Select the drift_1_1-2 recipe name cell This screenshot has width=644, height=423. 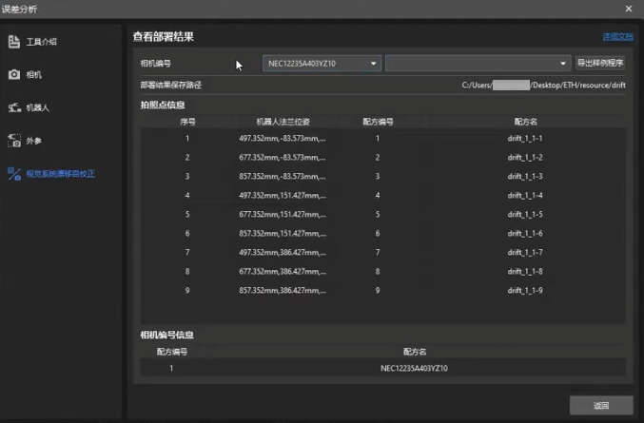click(525, 157)
